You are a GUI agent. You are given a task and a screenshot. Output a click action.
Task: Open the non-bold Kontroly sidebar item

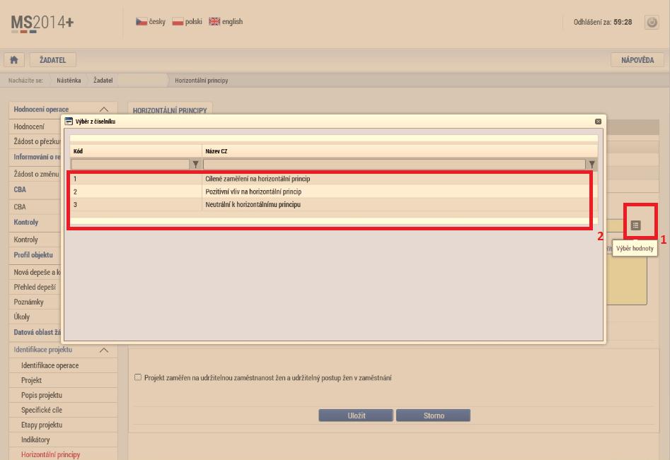[x=25, y=240]
